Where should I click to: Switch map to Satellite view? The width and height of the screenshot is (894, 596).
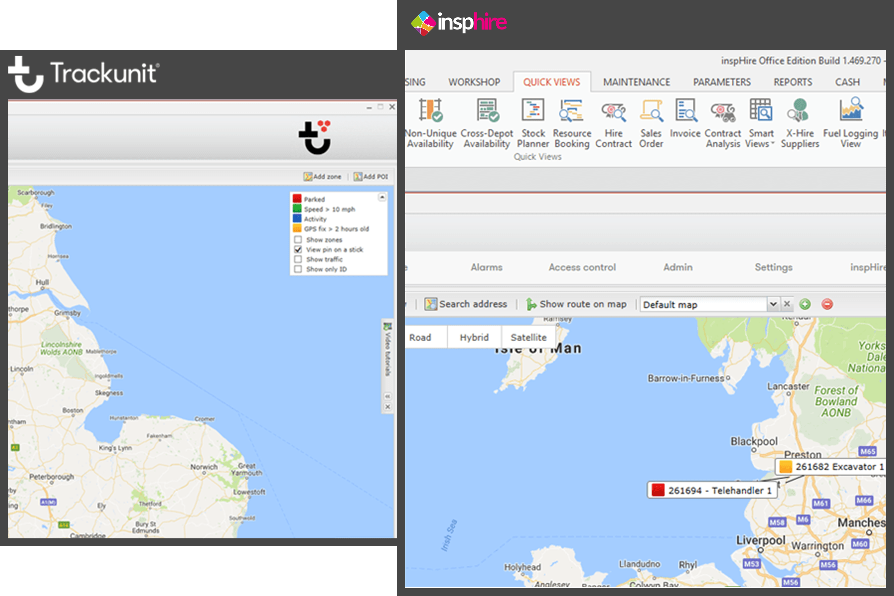[x=528, y=337]
